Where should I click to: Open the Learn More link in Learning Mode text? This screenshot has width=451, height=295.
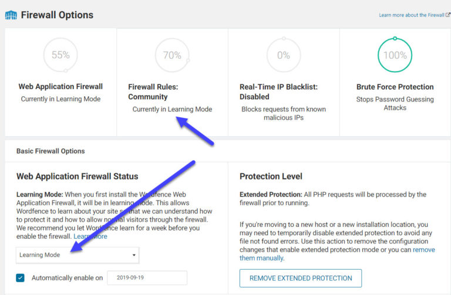pos(90,236)
